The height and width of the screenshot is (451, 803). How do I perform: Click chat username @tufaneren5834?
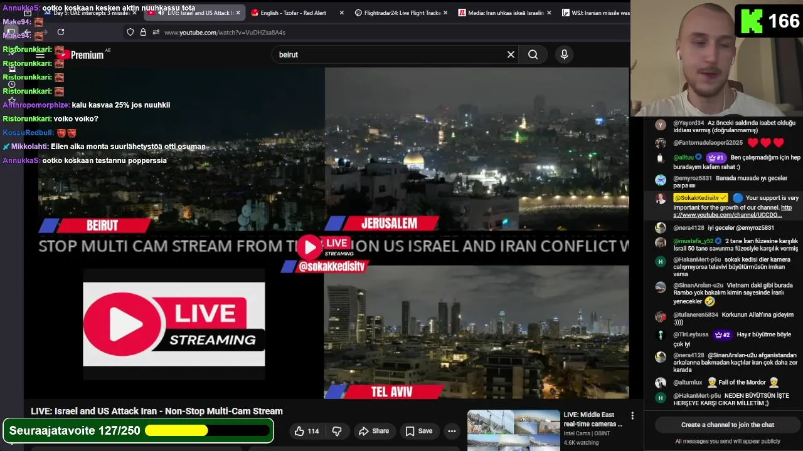(x=695, y=314)
